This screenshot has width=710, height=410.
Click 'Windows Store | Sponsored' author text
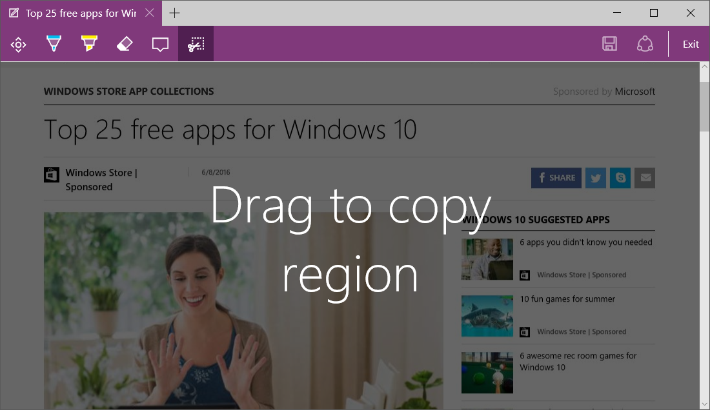click(x=101, y=180)
